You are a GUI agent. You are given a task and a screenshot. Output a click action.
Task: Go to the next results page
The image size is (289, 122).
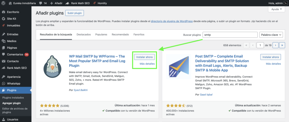tap(275, 45)
